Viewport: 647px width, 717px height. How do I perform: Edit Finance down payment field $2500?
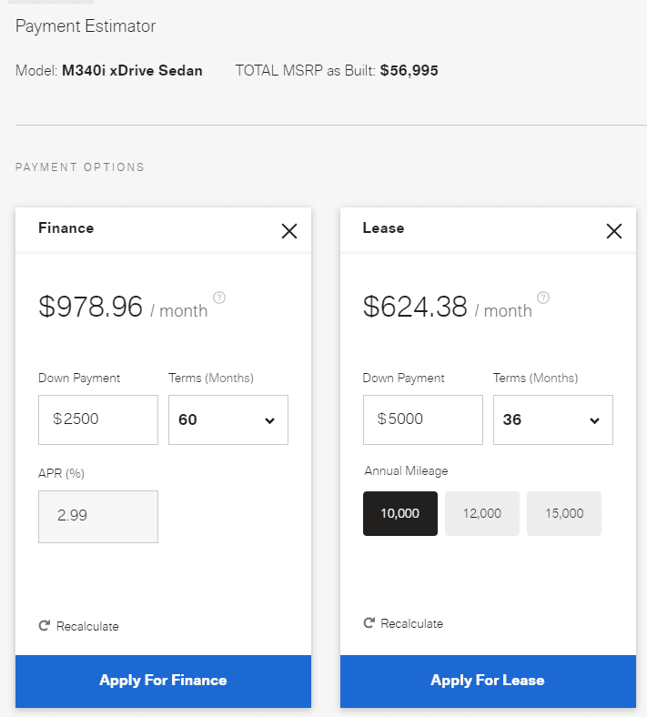pyautogui.click(x=98, y=419)
